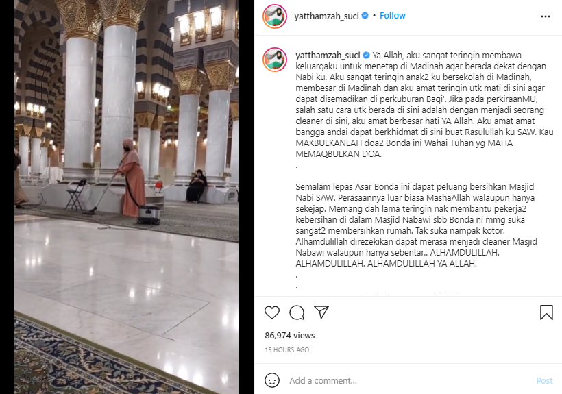The width and height of the screenshot is (562, 394).
Task: Click the verified badge in the caption
Action: click(x=366, y=55)
